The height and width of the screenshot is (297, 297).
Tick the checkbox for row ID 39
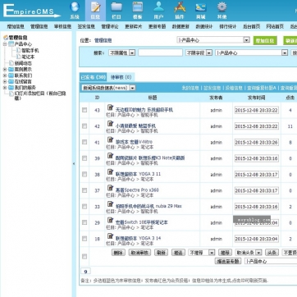pyautogui.click(x=85, y=158)
